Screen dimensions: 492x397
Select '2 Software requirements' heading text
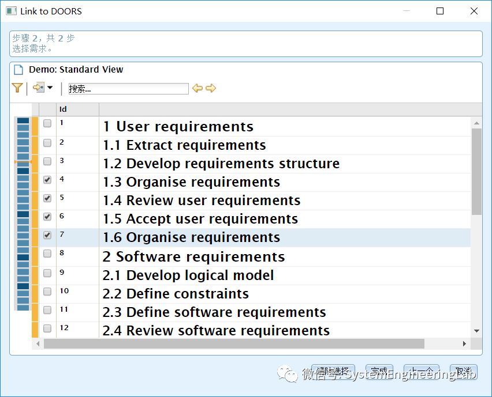[193, 257]
